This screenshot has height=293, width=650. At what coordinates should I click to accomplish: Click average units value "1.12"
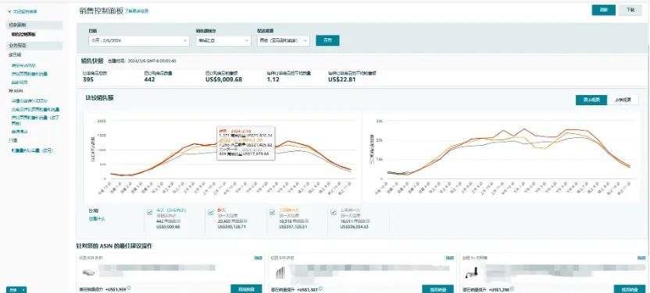pyautogui.click(x=274, y=79)
